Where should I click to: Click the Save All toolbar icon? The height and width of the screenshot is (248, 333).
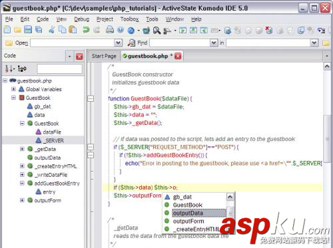(x=39, y=30)
